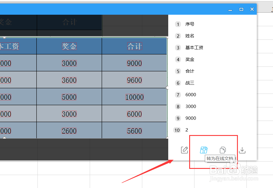This screenshot has height=188, width=273.
Task: Click the table cell containing 10000
Action: point(134,97)
